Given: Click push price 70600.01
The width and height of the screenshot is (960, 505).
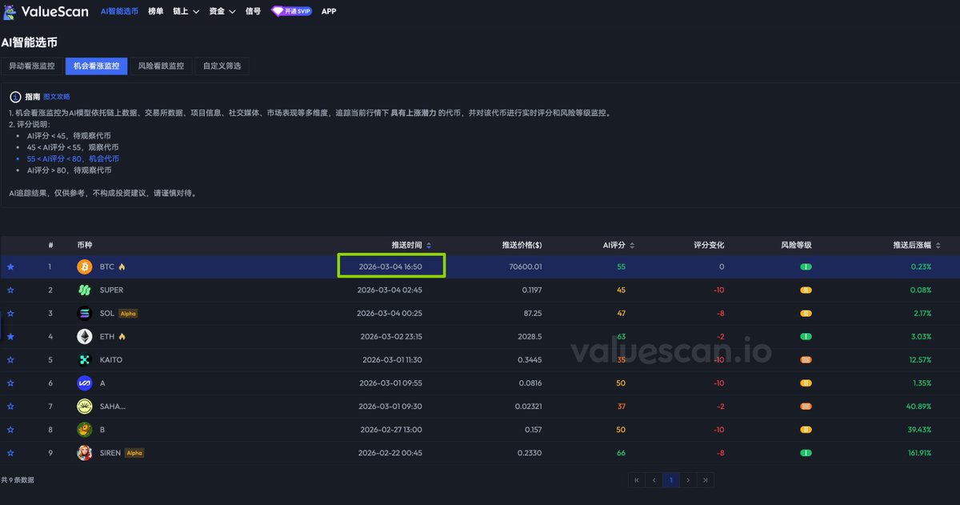Looking at the screenshot, I should point(526,267).
